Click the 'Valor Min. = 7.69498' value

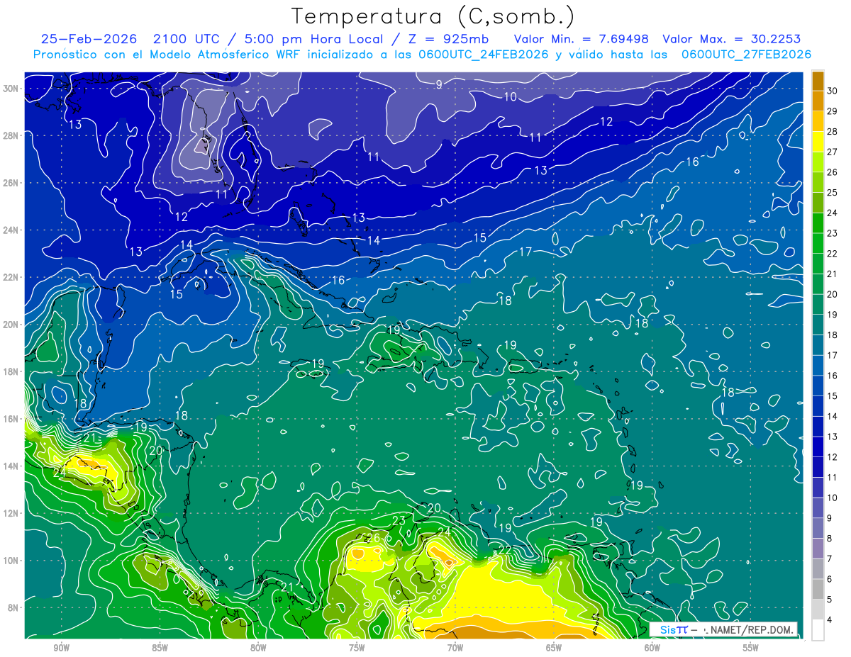[582, 39]
